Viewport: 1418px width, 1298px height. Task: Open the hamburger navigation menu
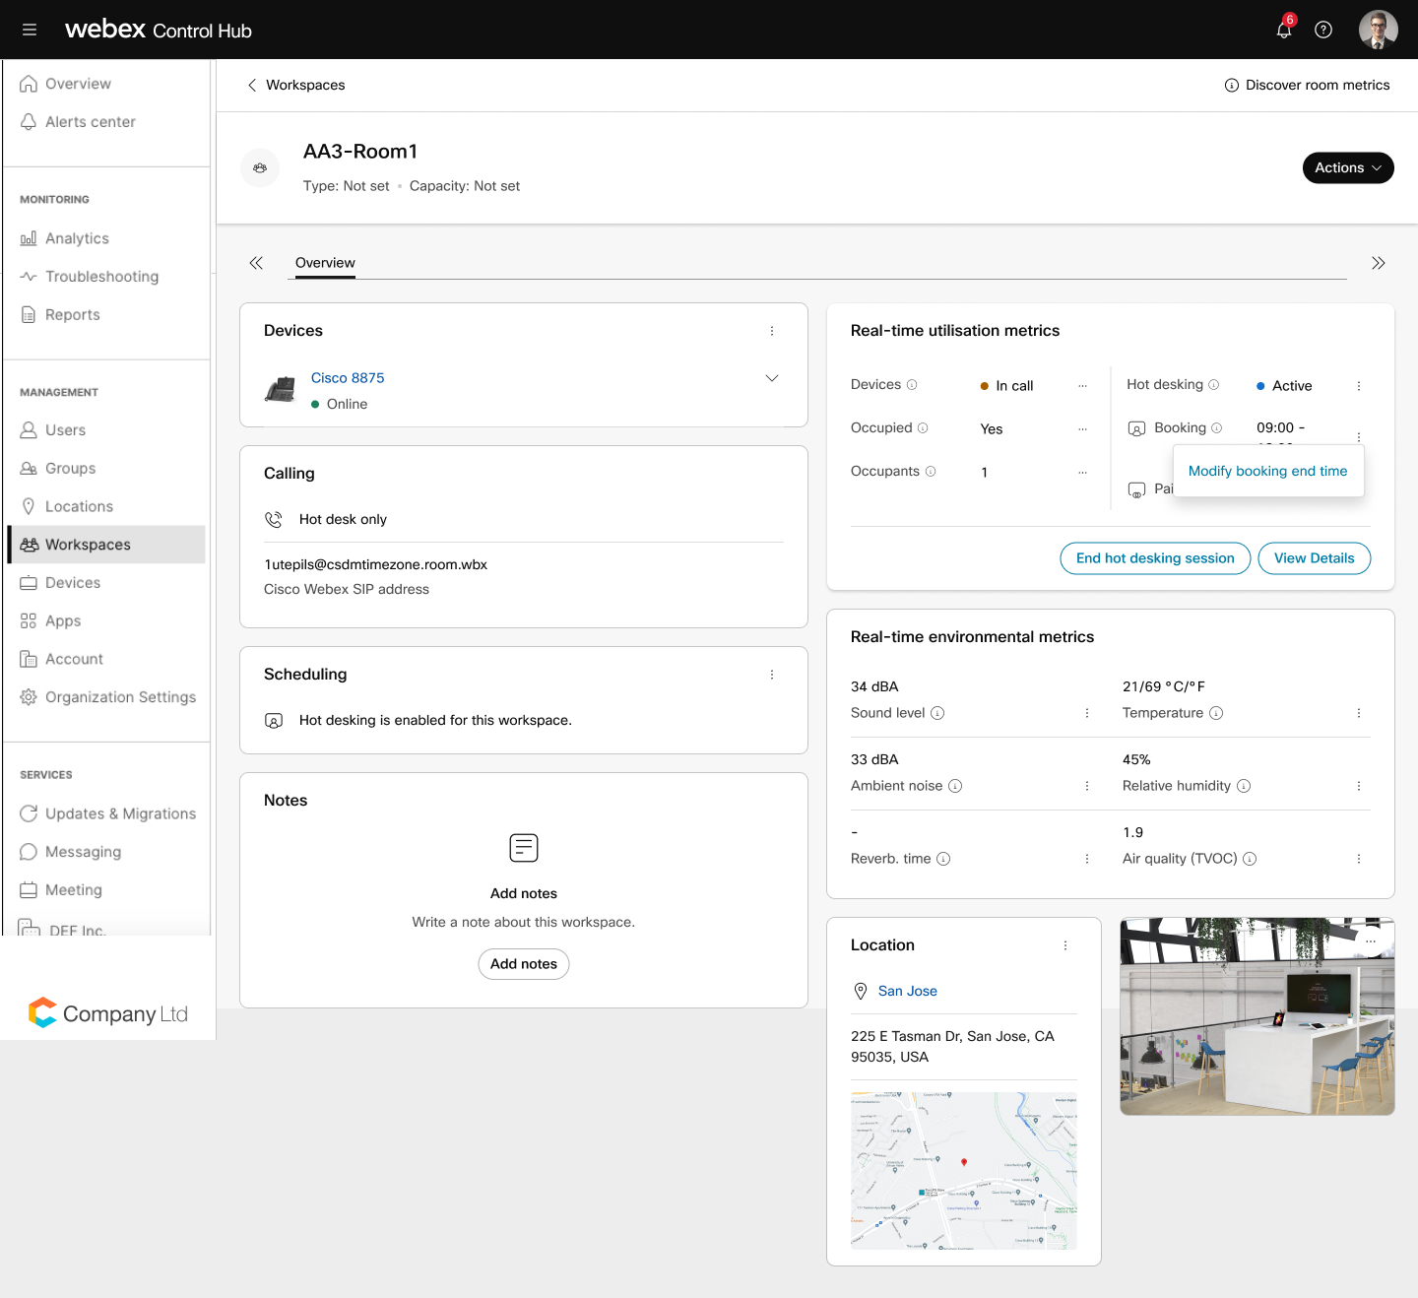pos(30,30)
